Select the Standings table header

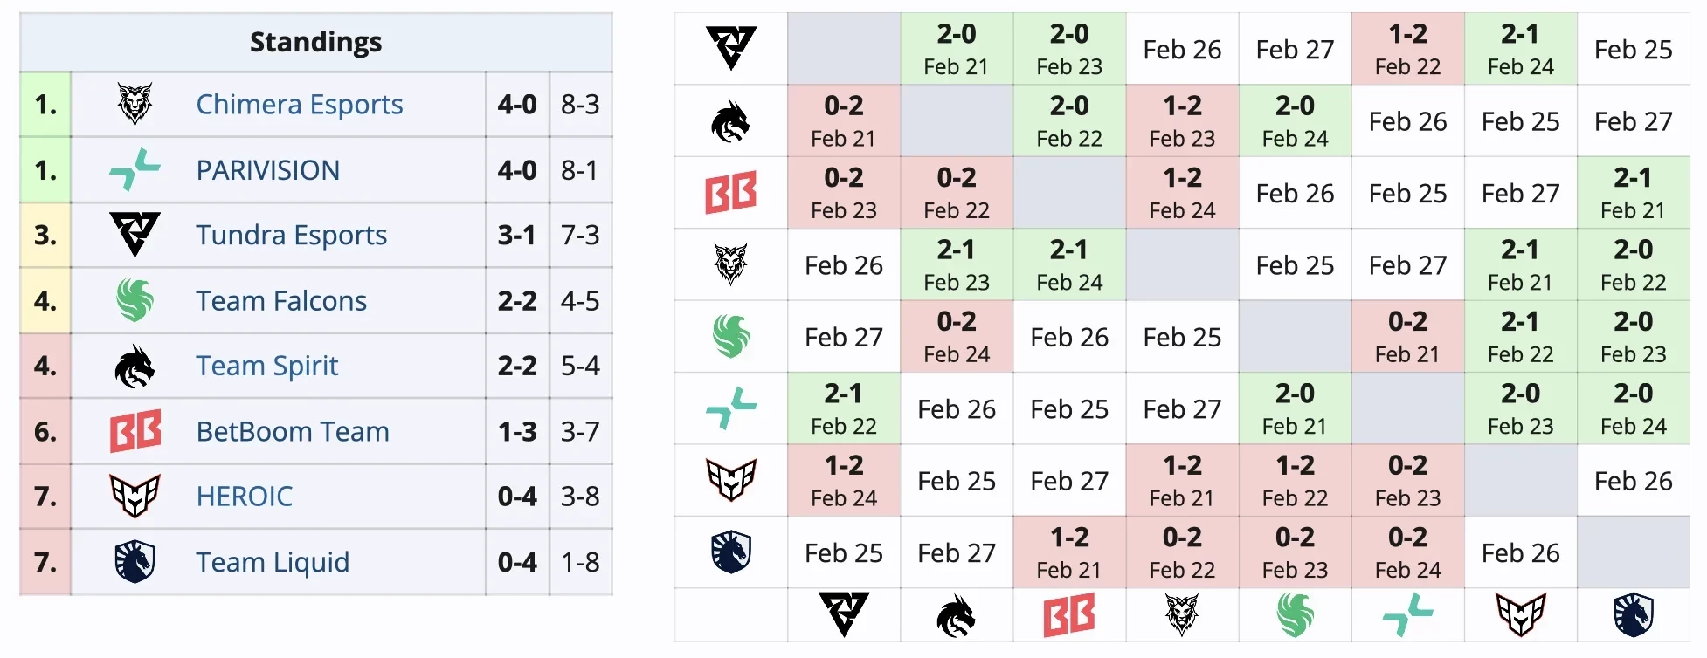click(315, 42)
